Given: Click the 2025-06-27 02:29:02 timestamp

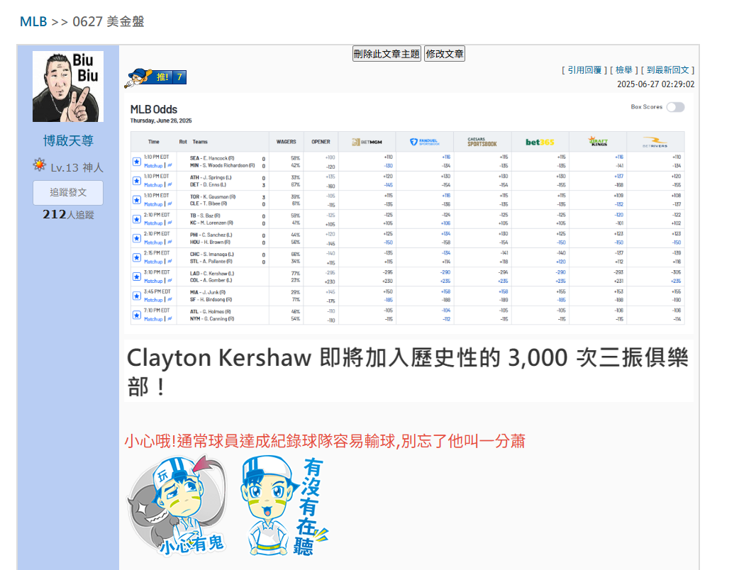Looking at the screenshot, I should pyautogui.click(x=655, y=84).
